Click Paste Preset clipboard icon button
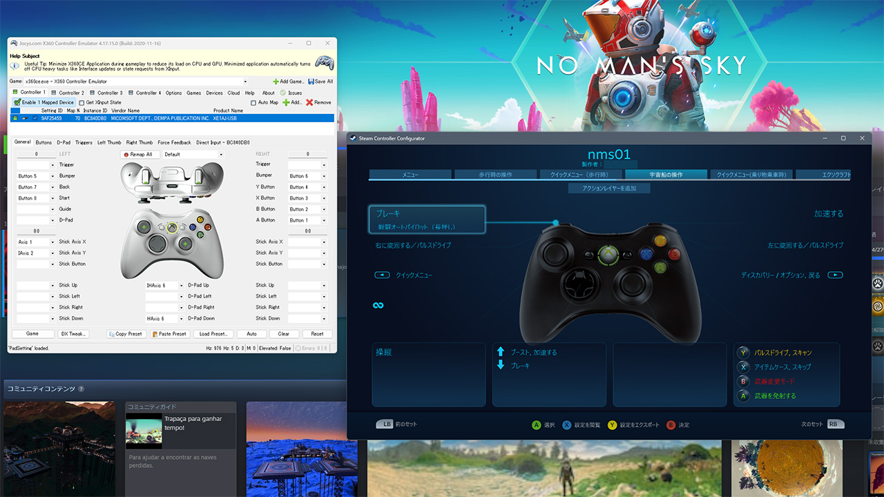 155,334
